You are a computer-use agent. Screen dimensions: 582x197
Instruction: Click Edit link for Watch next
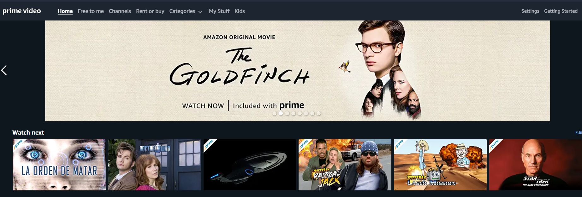pyautogui.click(x=579, y=133)
